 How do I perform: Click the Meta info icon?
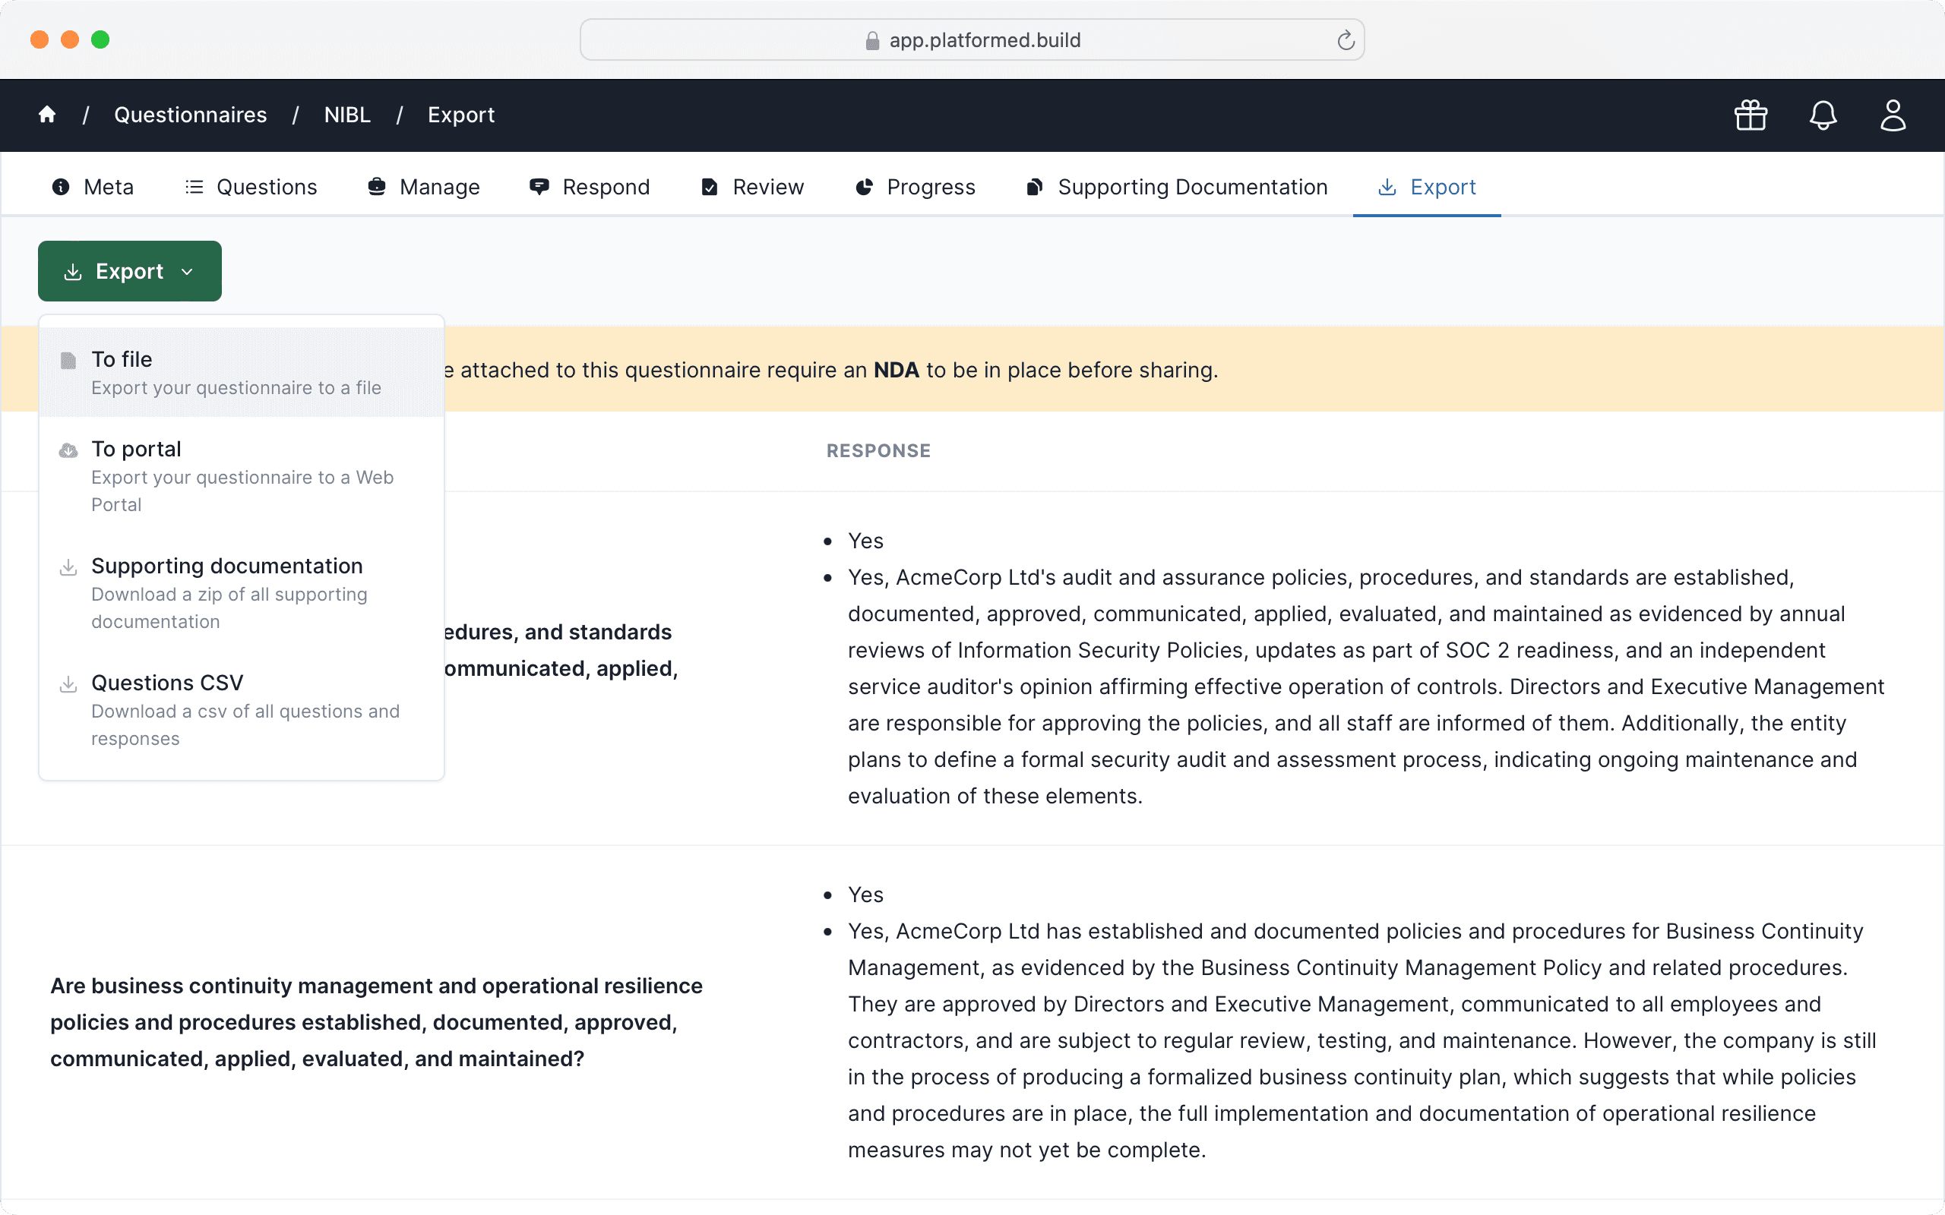click(60, 188)
